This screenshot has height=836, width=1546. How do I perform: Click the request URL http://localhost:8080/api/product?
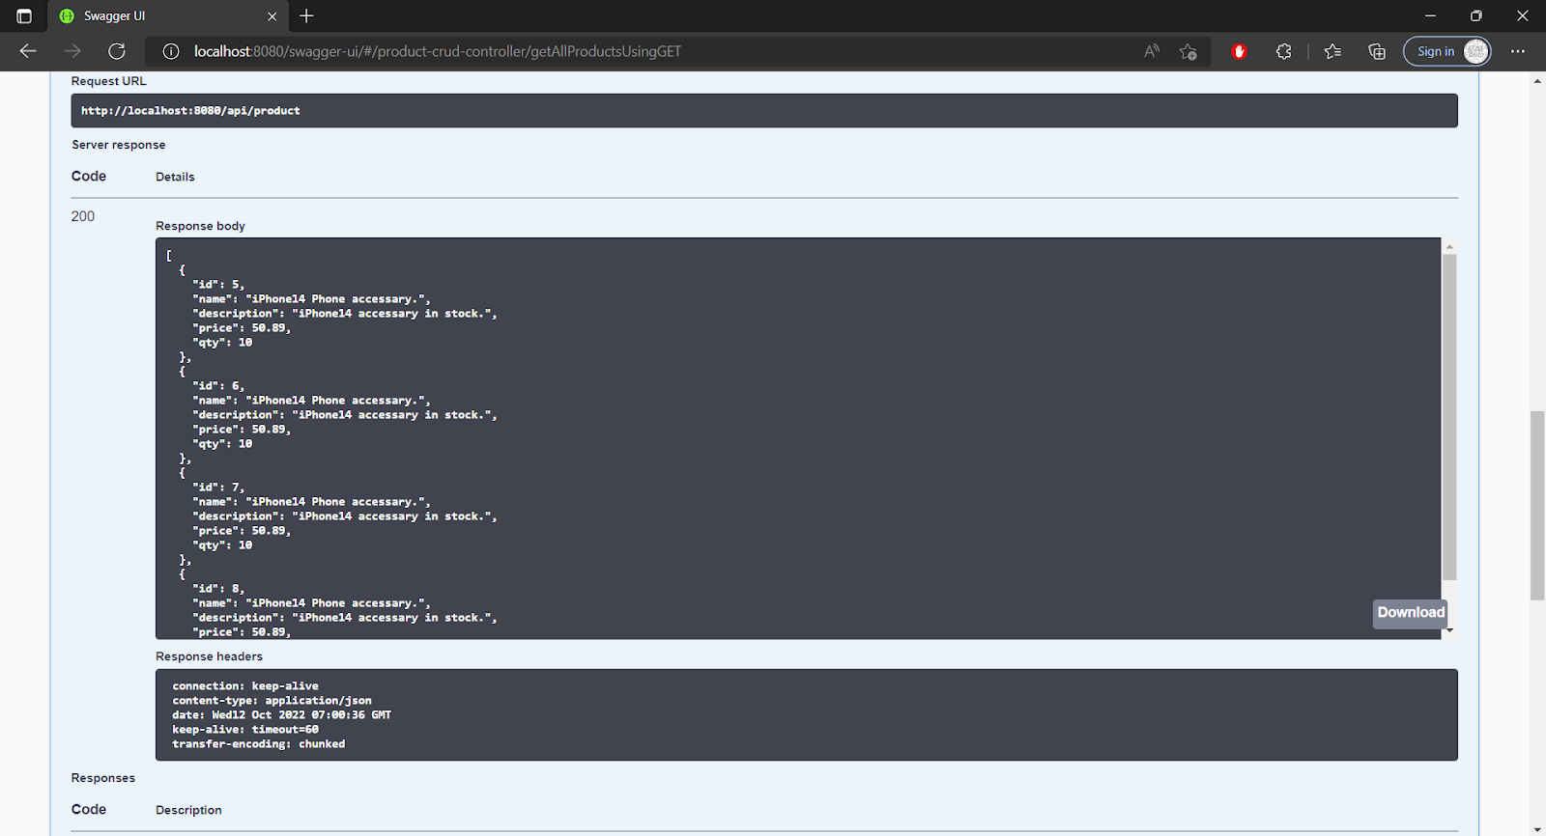point(190,111)
